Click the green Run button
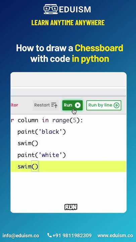The image size is (136, 242). coord(72,105)
